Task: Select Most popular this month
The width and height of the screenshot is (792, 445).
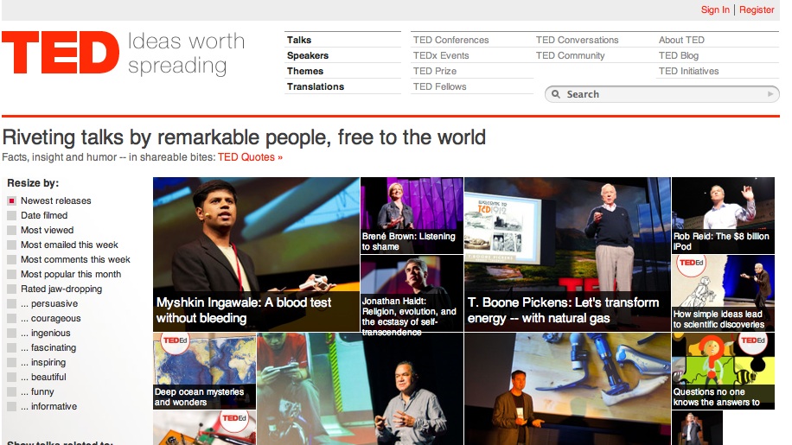Action: pyautogui.click(x=11, y=274)
